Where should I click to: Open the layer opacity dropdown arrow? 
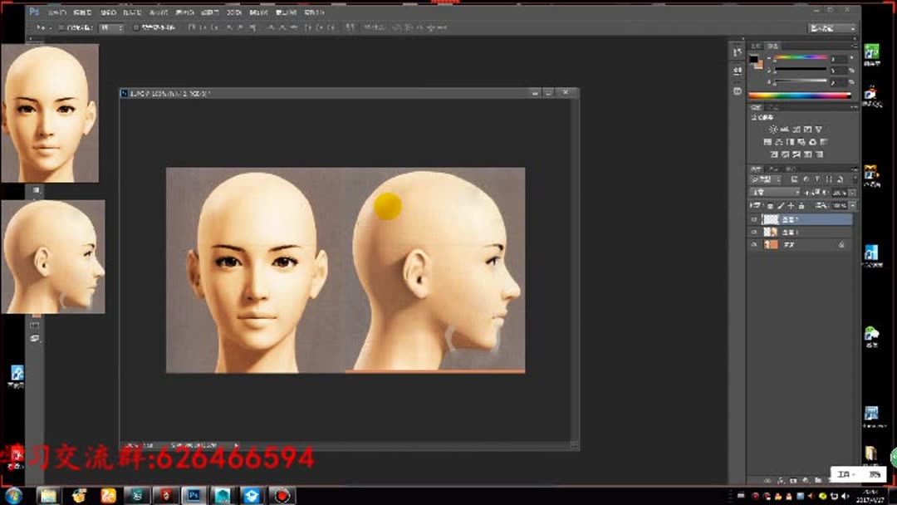tap(854, 192)
